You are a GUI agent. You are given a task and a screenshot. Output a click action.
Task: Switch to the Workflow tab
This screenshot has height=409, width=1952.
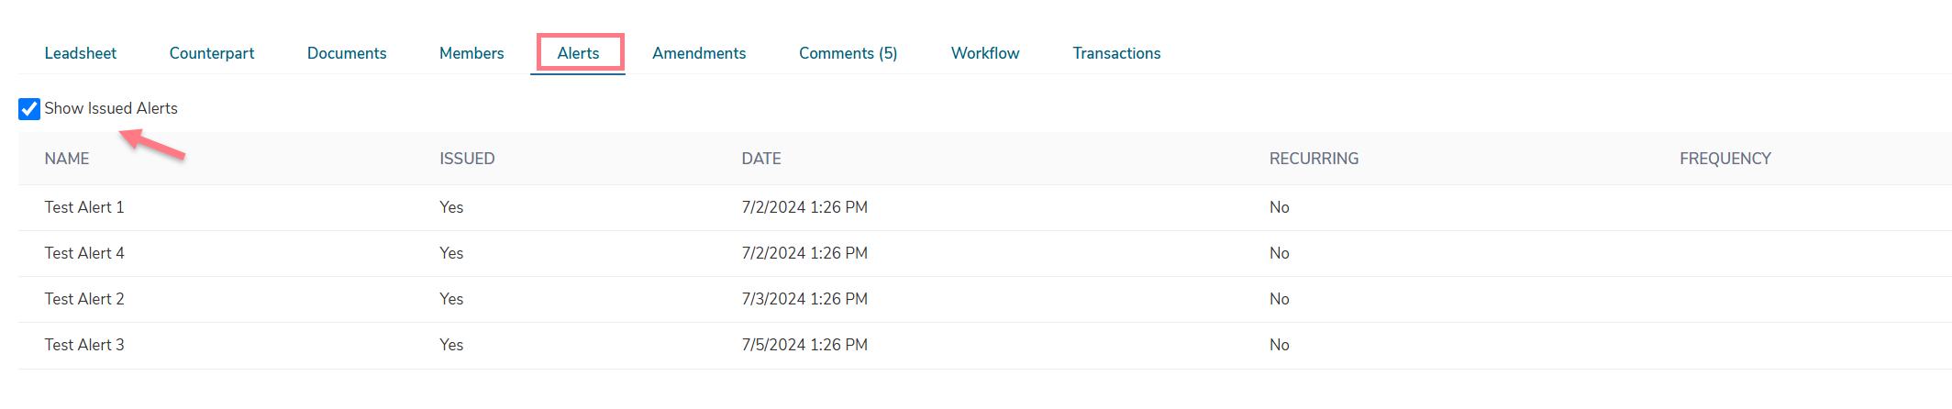tap(985, 53)
